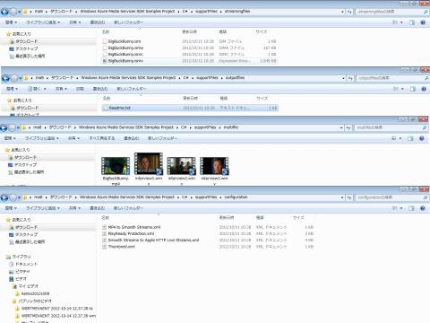Open 整理 menu in multifile window
The image size is (430, 323).
10,138
